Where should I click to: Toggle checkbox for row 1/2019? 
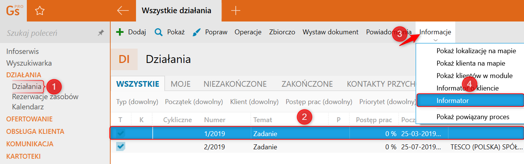tap(121, 133)
